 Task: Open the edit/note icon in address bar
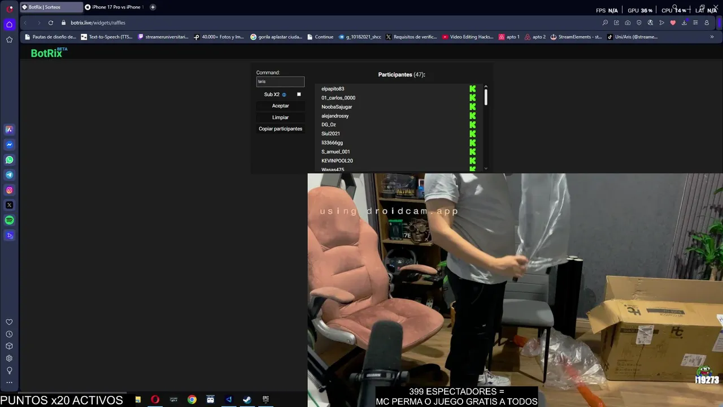coord(616,23)
